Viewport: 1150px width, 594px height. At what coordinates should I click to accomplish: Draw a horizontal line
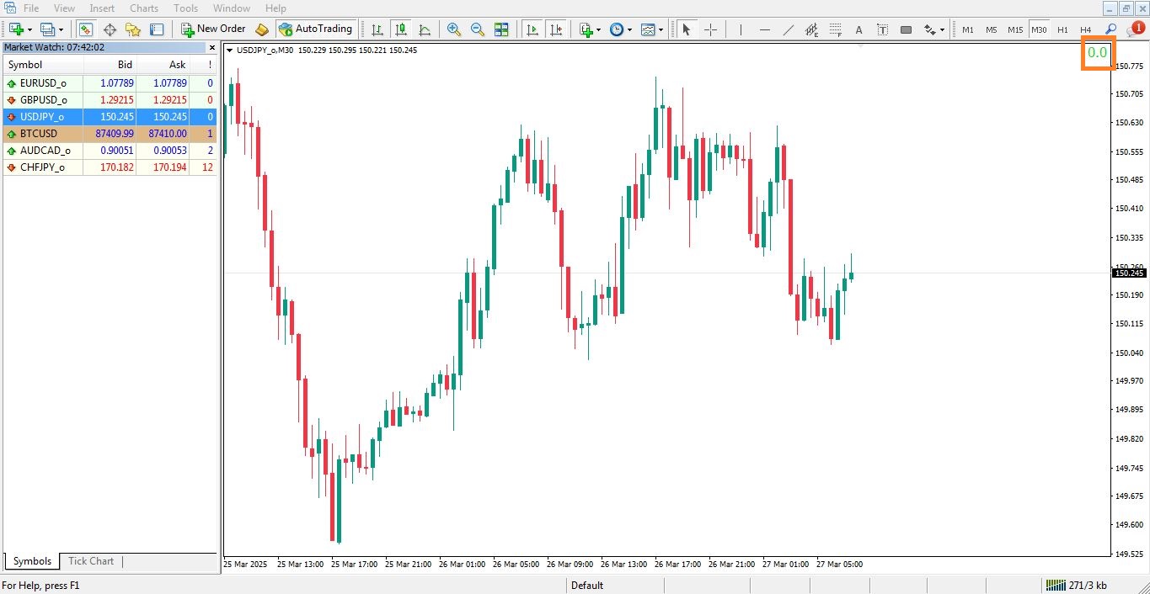[x=765, y=29]
